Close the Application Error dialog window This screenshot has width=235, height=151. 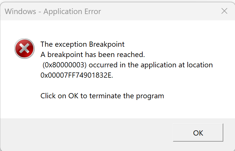click(x=224, y=11)
